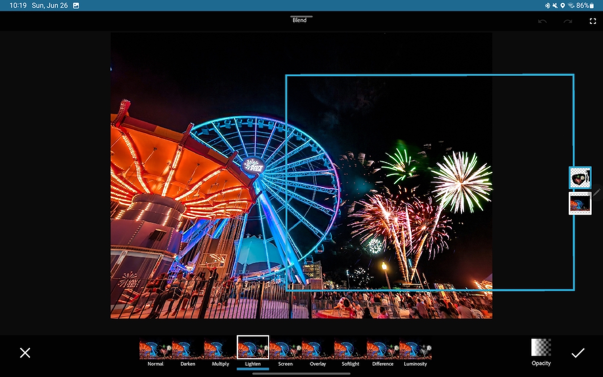Tap the undo arrow
The image size is (603, 377).
pos(543,21)
